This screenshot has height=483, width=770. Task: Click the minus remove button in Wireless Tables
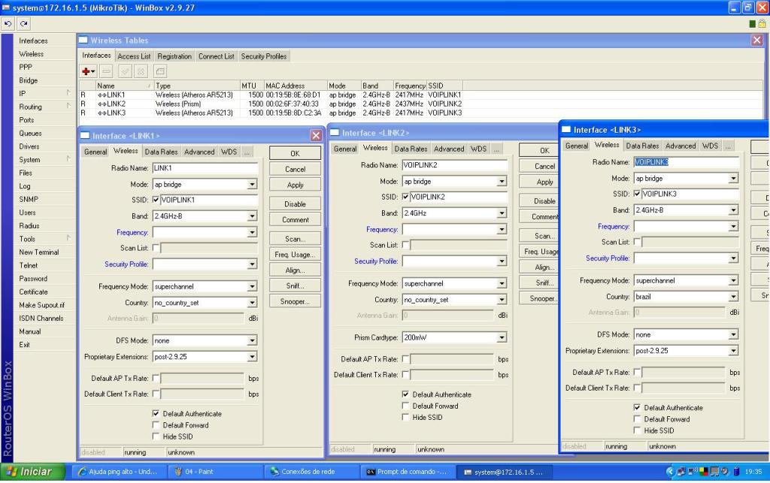(x=106, y=71)
